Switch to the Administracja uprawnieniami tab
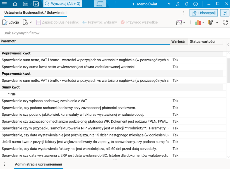Image resolution: width=230 pixels, height=169 pixels. pyautogui.click(x=39, y=164)
